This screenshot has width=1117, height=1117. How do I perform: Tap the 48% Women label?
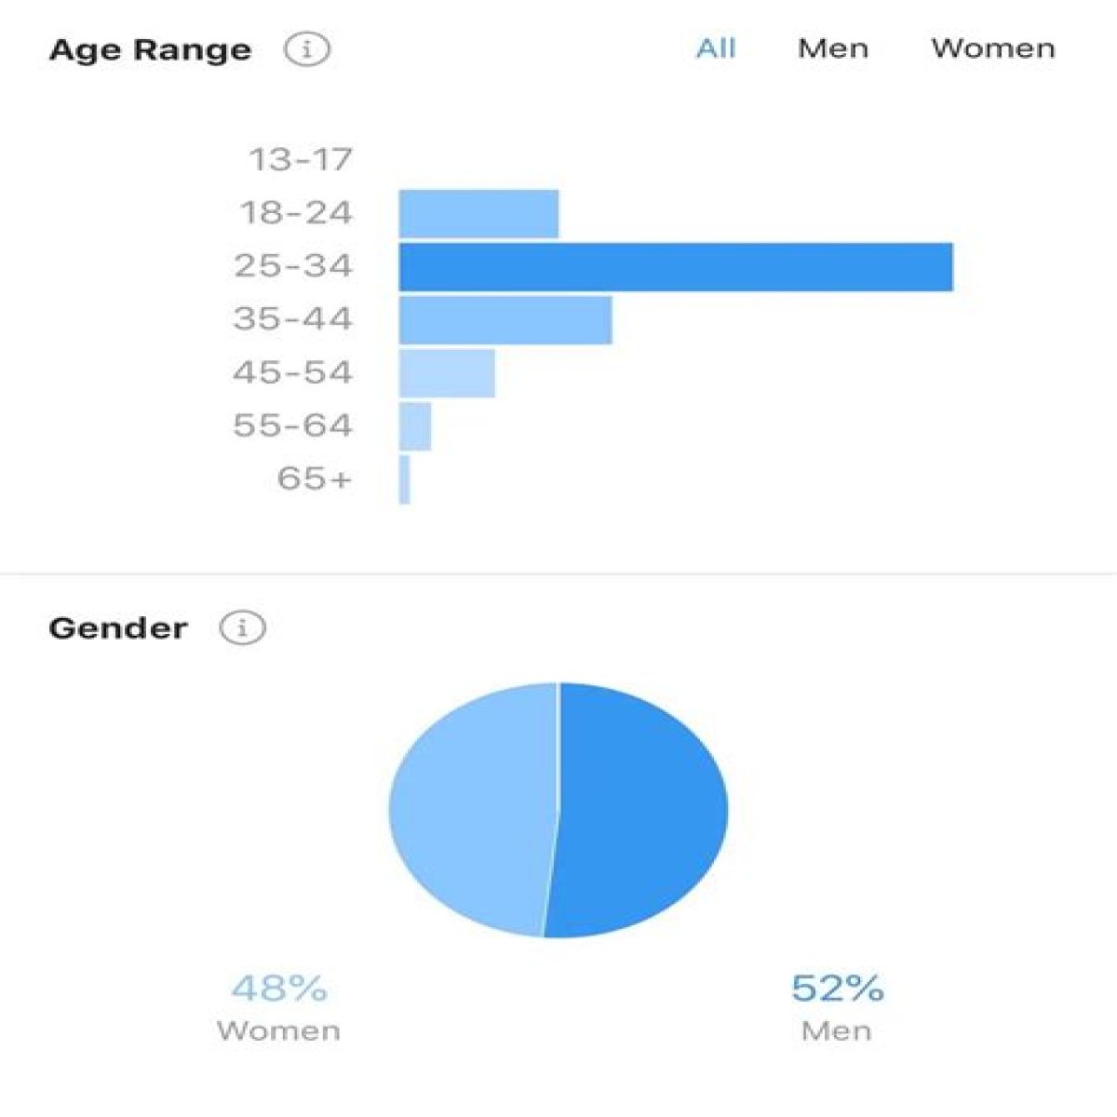click(x=278, y=1008)
